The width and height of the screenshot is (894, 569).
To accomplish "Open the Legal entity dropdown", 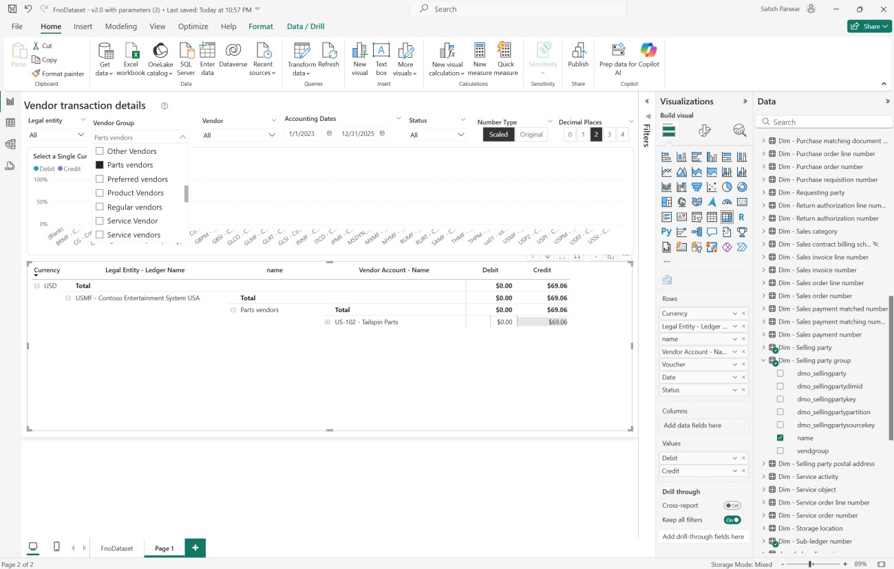I will coord(80,135).
